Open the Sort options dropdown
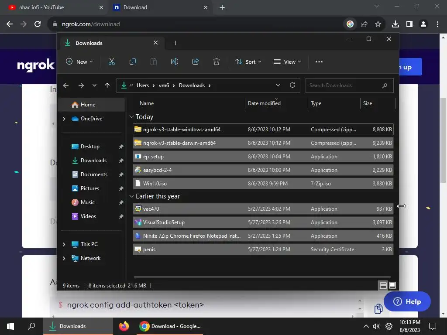 pyautogui.click(x=248, y=62)
